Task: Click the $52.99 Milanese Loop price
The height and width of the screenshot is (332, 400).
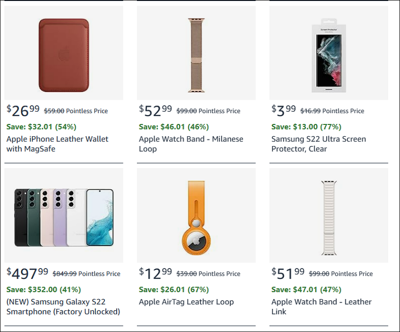Action: click(155, 111)
